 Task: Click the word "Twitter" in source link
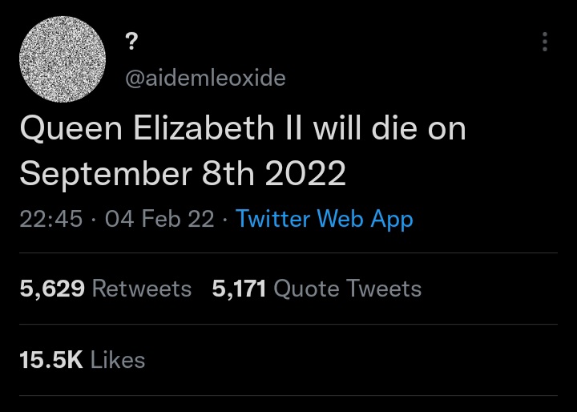point(272,219)
